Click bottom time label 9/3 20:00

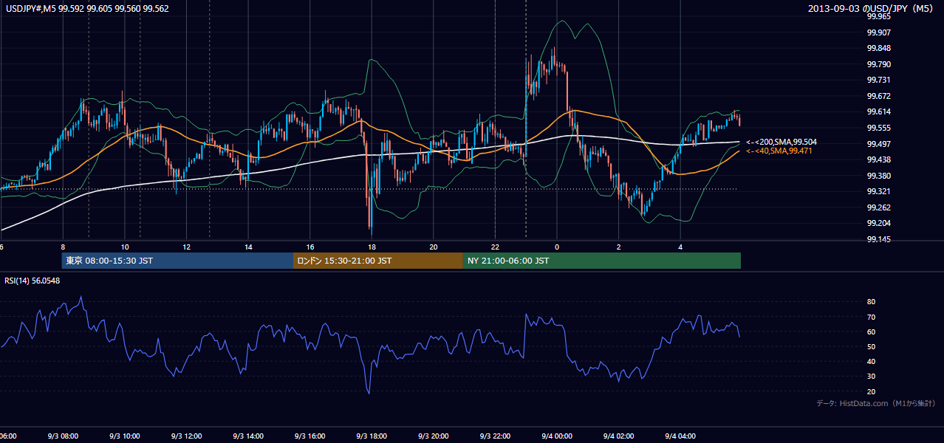[x=434, y=436]
